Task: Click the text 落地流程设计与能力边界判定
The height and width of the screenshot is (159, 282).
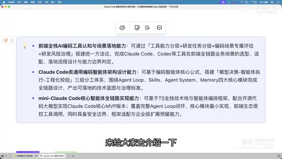Action: pos(80,62)
